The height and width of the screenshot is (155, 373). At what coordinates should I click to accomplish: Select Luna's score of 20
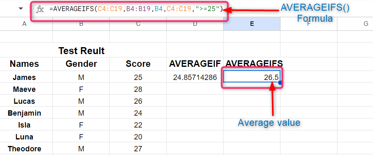click(138, 137)
